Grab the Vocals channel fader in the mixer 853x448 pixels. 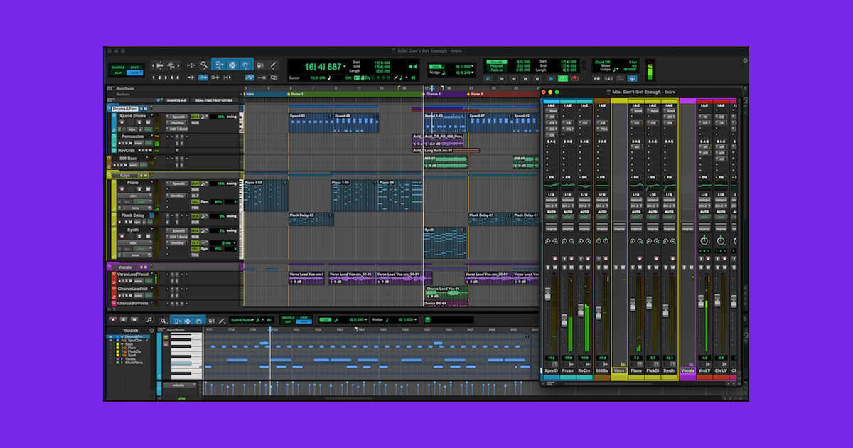pyautogui.click(x=687, y=313)
